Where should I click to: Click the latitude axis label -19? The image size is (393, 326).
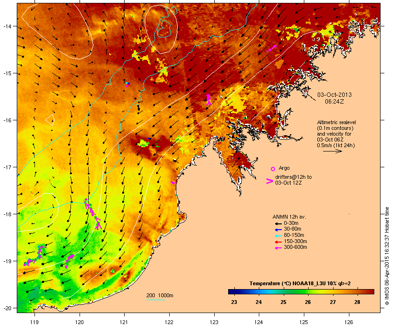coord(7,261)
